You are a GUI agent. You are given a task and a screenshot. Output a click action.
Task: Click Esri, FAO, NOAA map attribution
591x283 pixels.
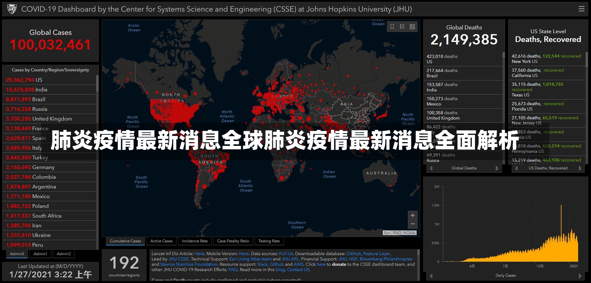(x=400, y=233)
